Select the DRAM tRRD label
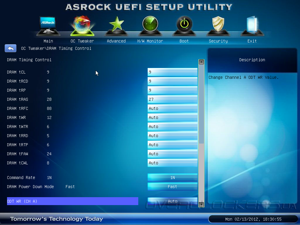The image size is (300, 225). 17,136
